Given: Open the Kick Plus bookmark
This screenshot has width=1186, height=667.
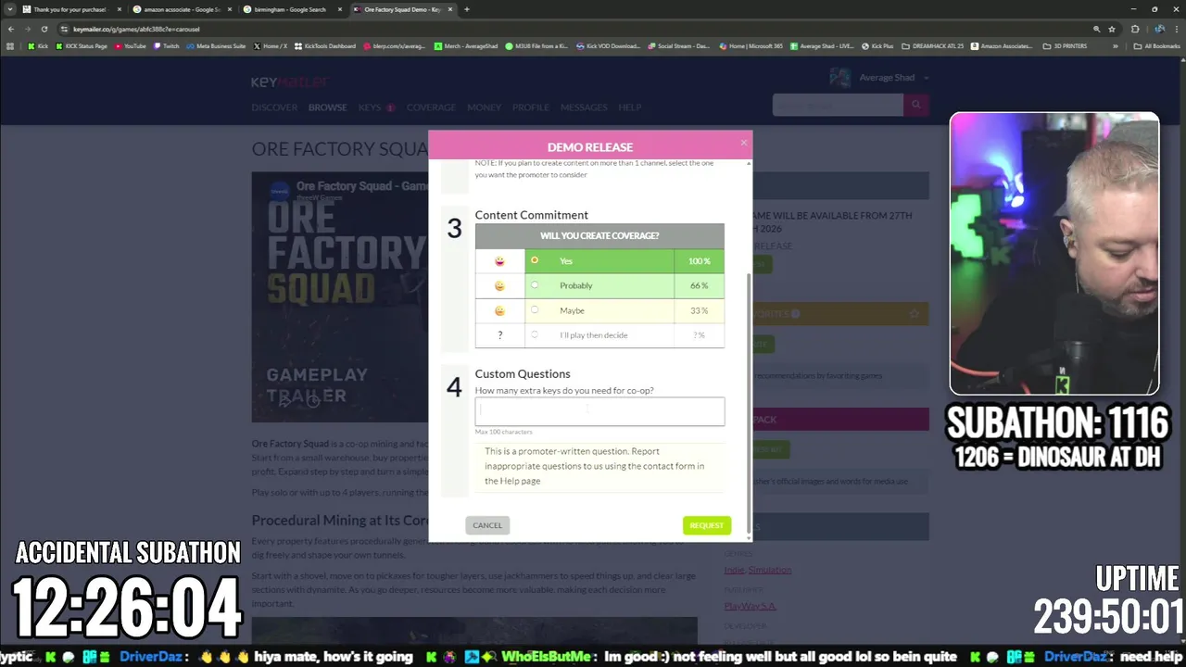Looking at the screenshot, I should click(877, 46).
